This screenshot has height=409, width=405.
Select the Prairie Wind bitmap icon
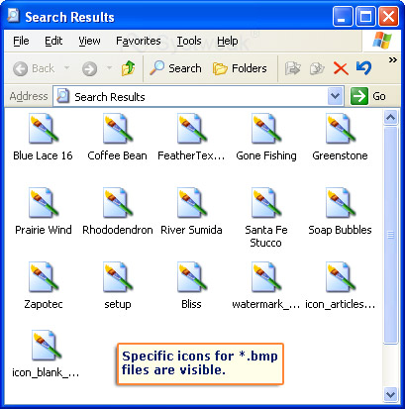pyautogui.click(x=44, y=202)
